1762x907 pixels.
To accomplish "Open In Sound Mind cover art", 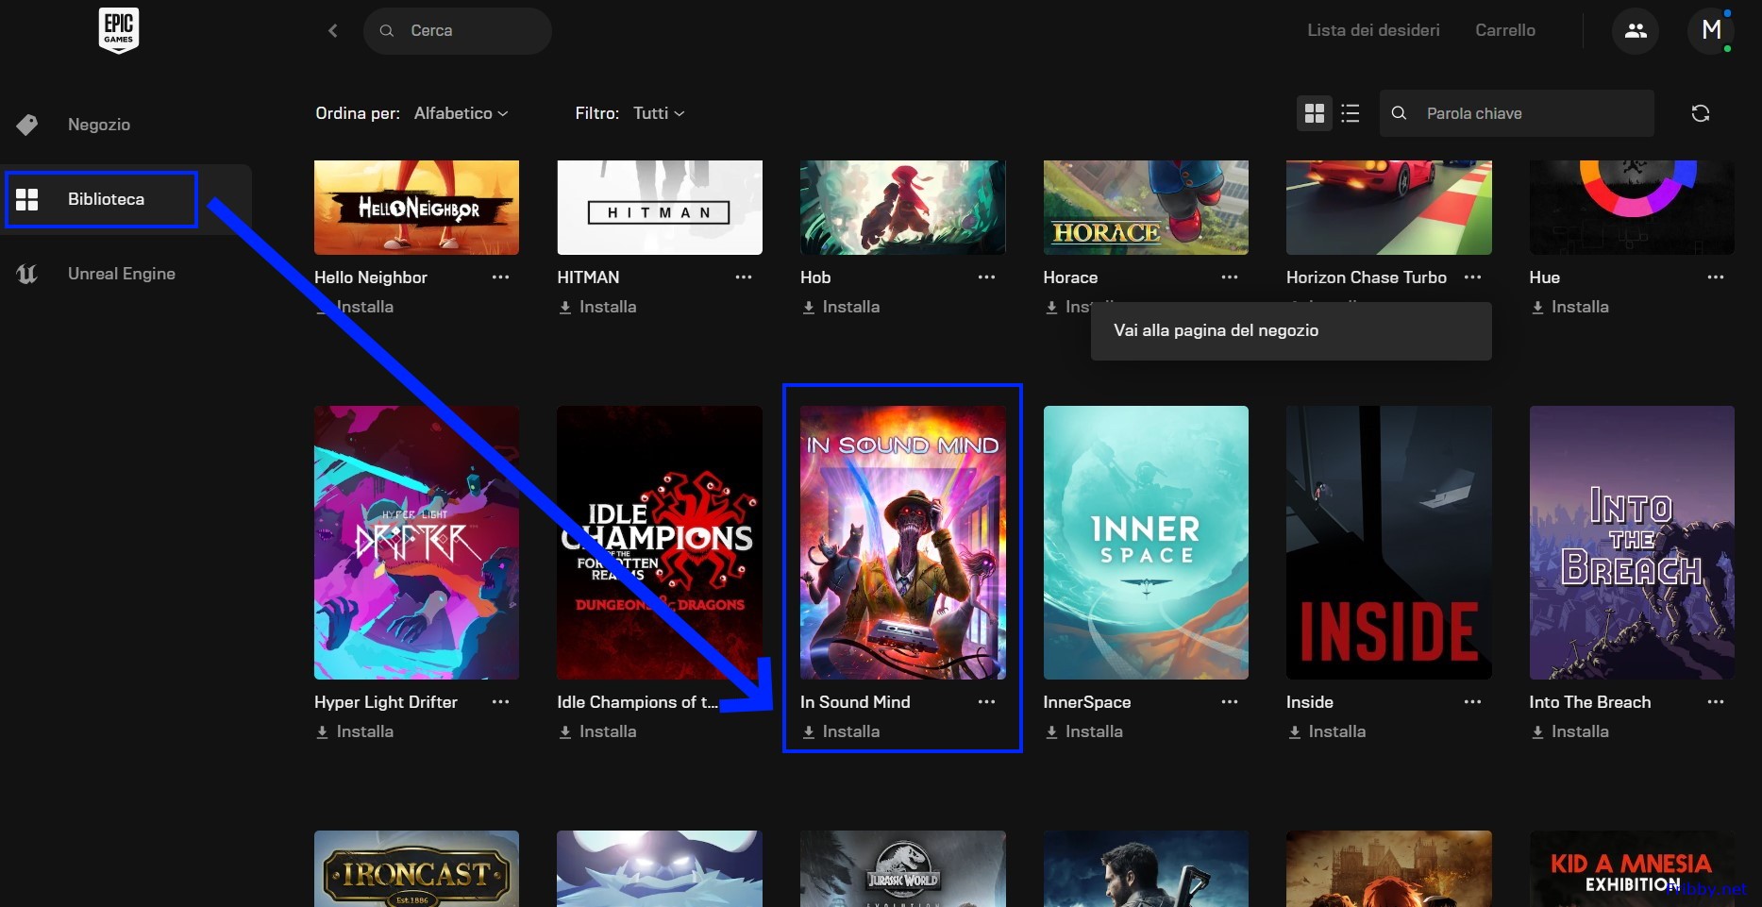I will pos(903,543).
